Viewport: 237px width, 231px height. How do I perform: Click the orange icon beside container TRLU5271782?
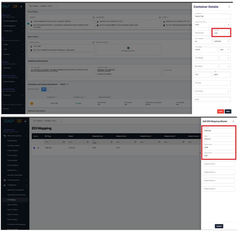coord(32,103)
